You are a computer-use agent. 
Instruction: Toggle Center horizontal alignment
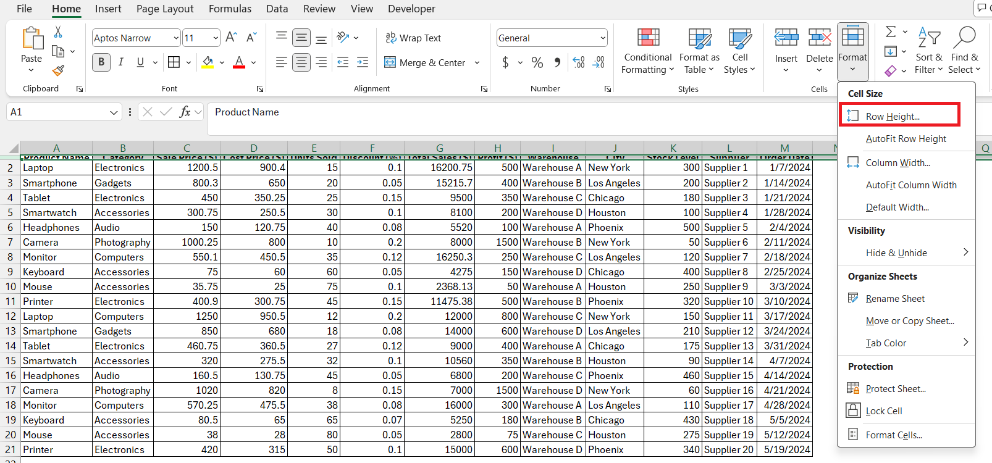coord(301,62)
